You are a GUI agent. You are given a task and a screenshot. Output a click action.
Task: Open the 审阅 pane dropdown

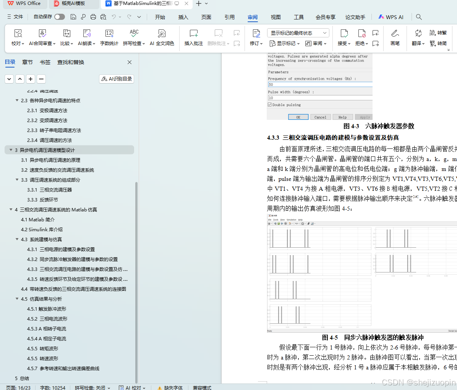pyautogui.click(x=316, y=44)
